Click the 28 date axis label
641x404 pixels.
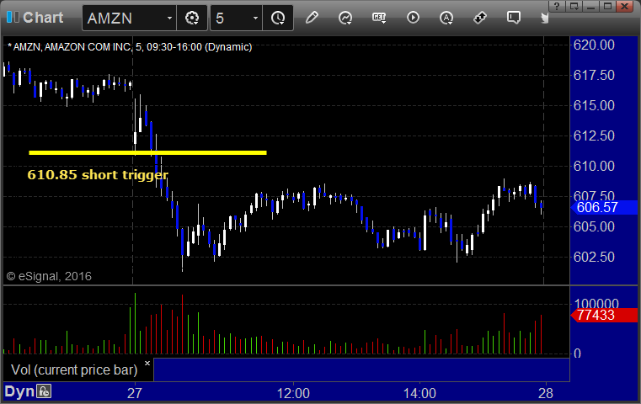pos(545,393)
